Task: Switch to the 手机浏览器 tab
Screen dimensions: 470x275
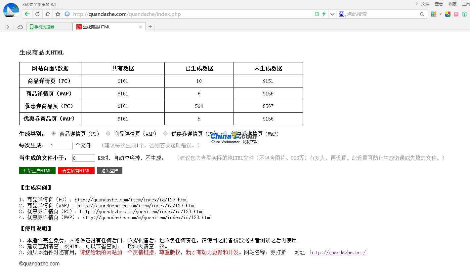Action: (49, 27)
